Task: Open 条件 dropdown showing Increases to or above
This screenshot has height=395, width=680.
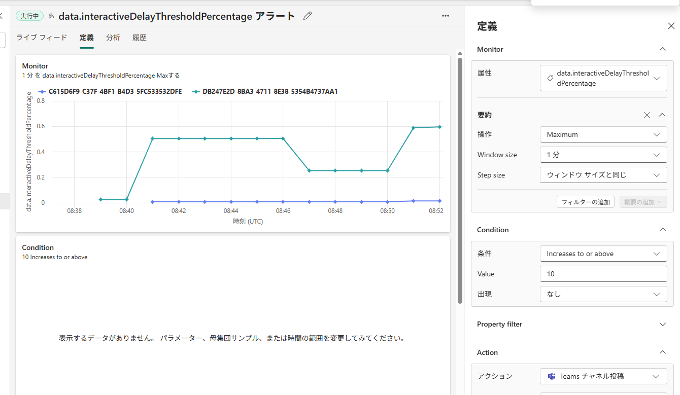Action: pyautogui.click(x=603, y=254)
